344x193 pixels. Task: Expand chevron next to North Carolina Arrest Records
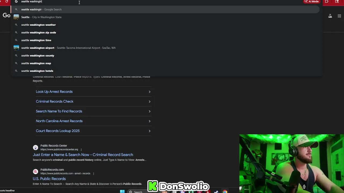click(149, 121)
